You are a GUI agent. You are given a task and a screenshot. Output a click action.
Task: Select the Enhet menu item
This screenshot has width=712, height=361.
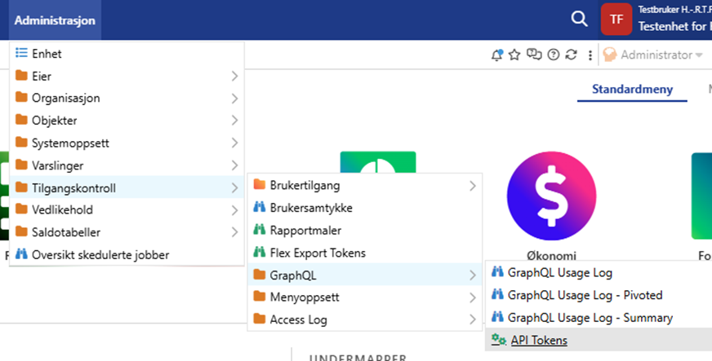47,54
